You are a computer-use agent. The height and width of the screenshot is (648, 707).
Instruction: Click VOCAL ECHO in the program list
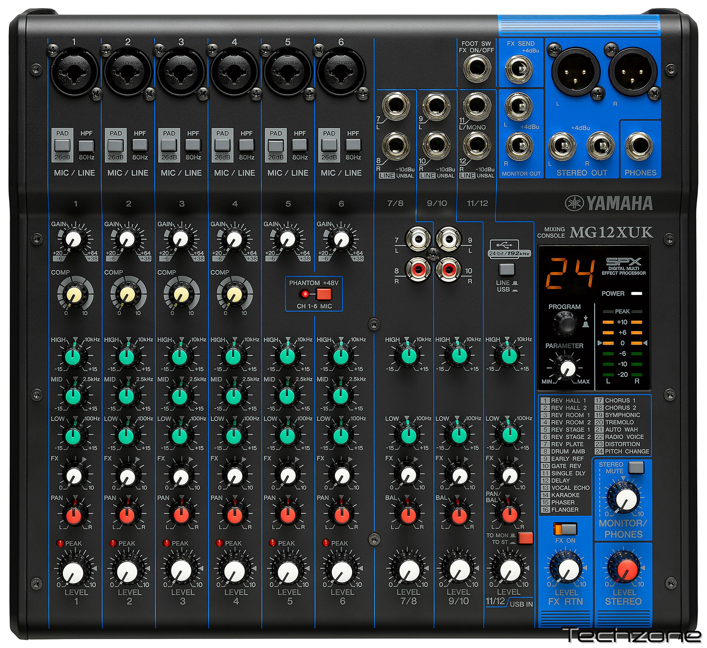tap(570, 488)
